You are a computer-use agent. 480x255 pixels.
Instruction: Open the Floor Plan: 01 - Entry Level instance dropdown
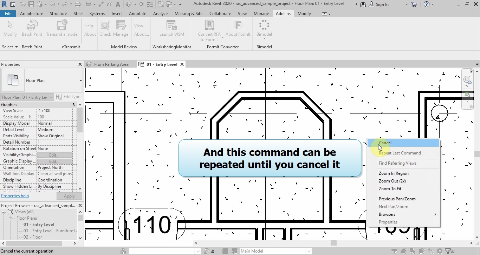[51, 97]
